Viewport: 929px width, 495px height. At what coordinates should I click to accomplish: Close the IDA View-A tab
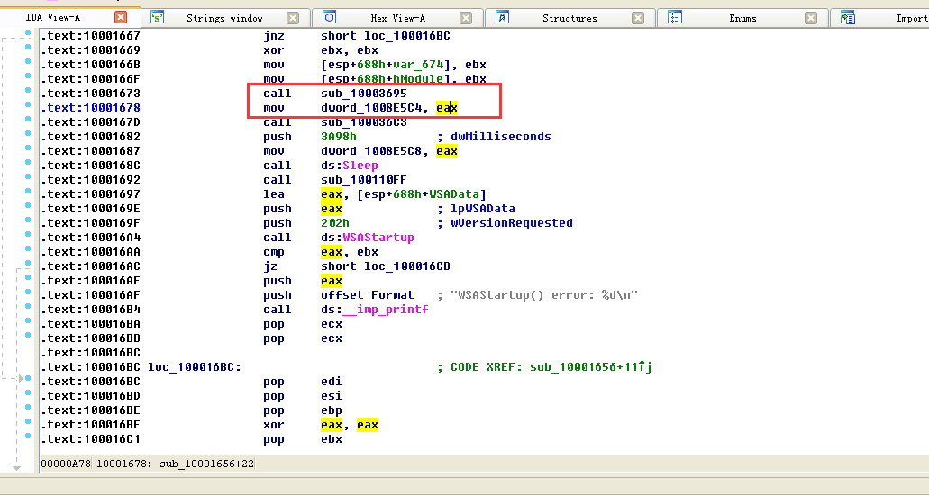pos(120,17)
